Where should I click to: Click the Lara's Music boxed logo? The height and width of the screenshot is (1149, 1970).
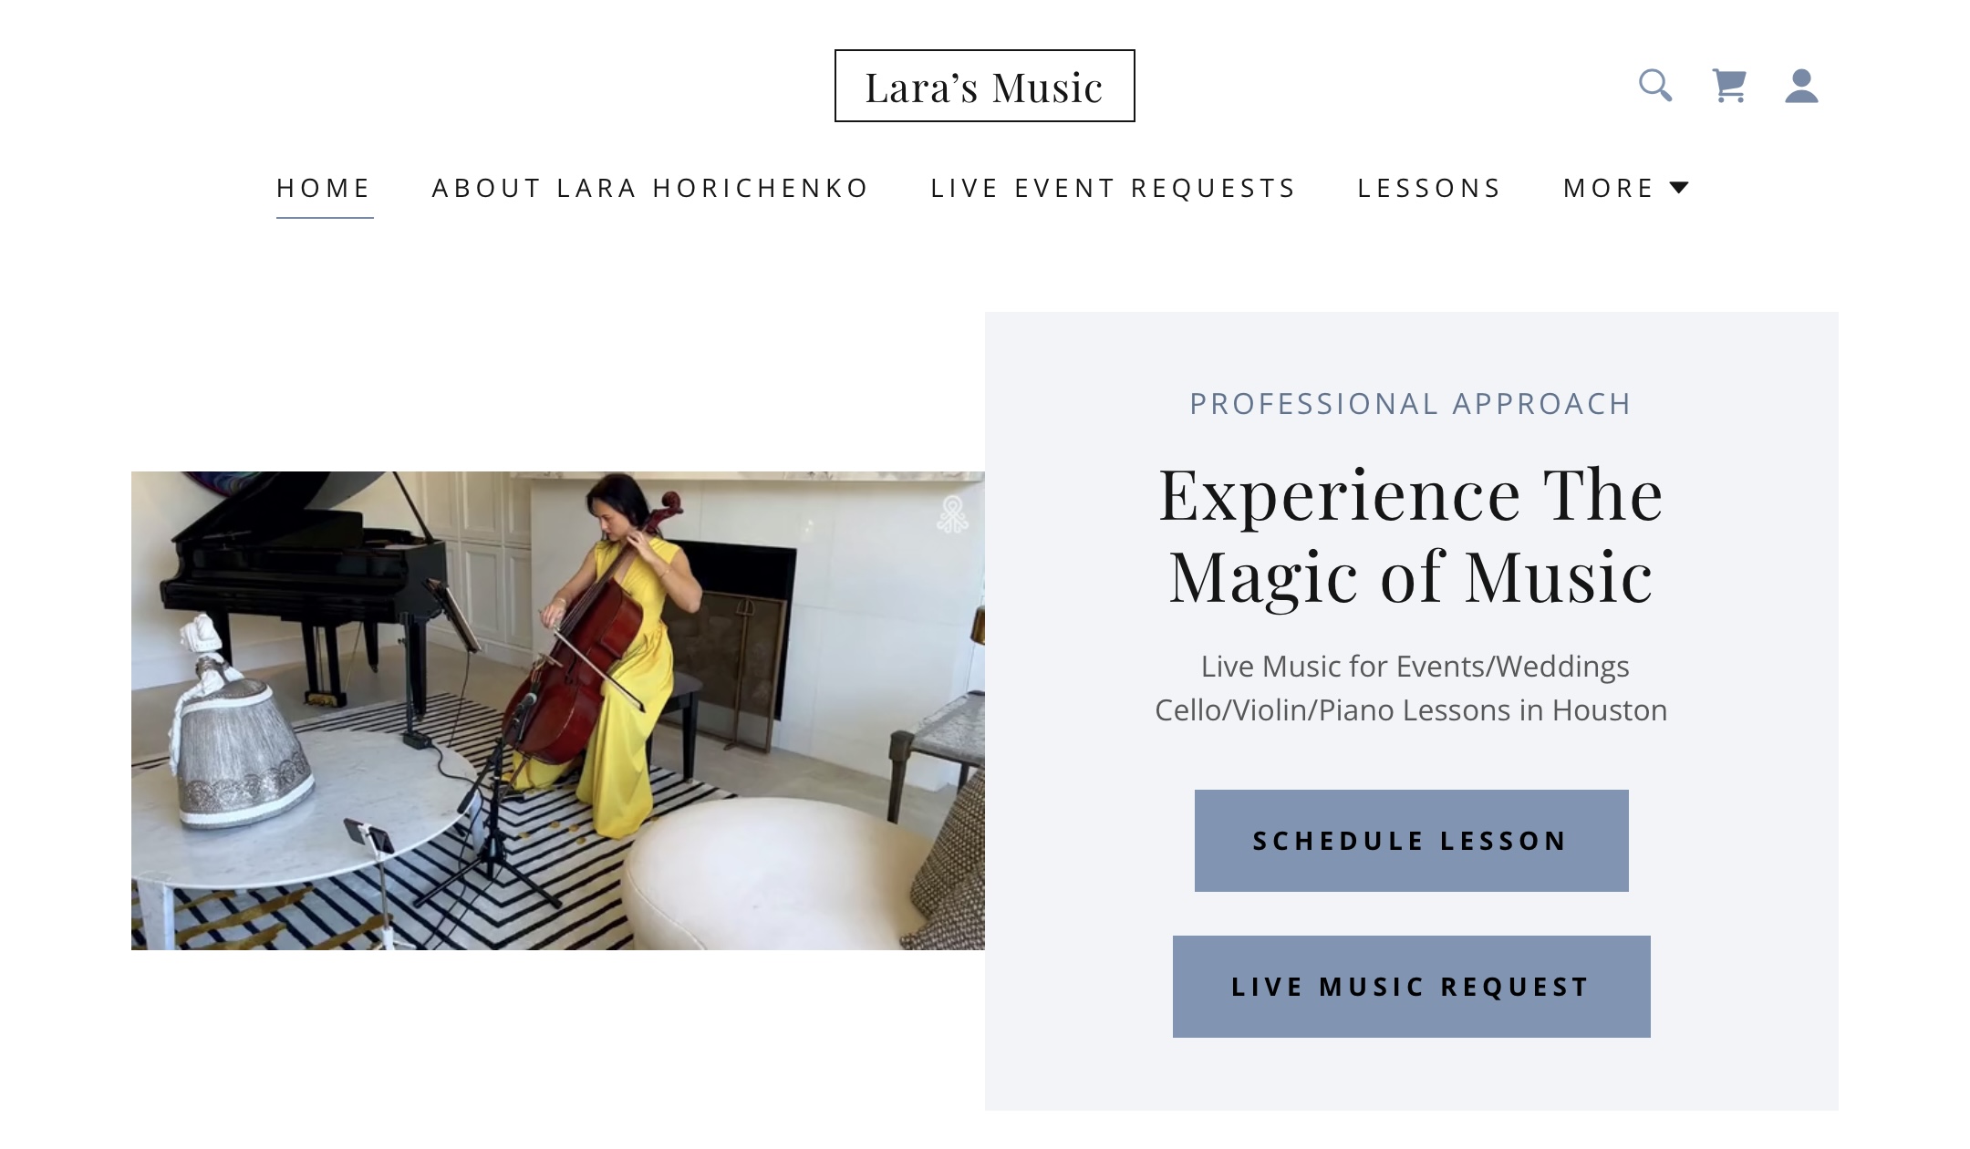tap(985, 86)
